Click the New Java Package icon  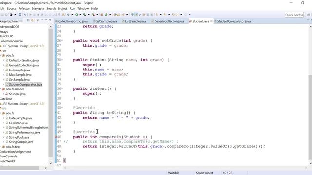pyautogui.click(x=102, y=14)
